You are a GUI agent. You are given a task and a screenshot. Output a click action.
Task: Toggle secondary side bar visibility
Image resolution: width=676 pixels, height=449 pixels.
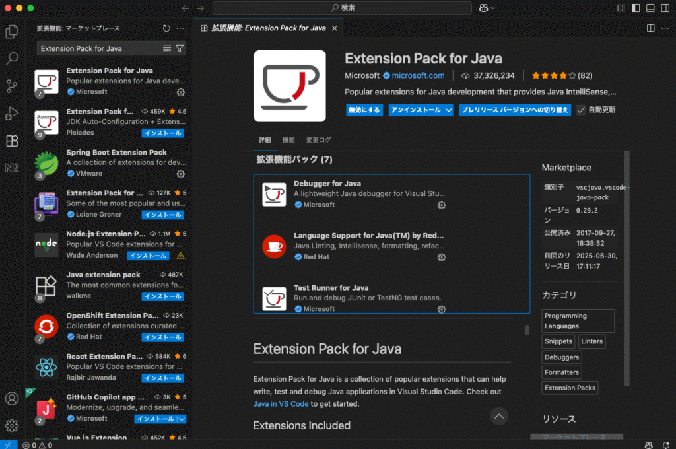coord(665,8)
